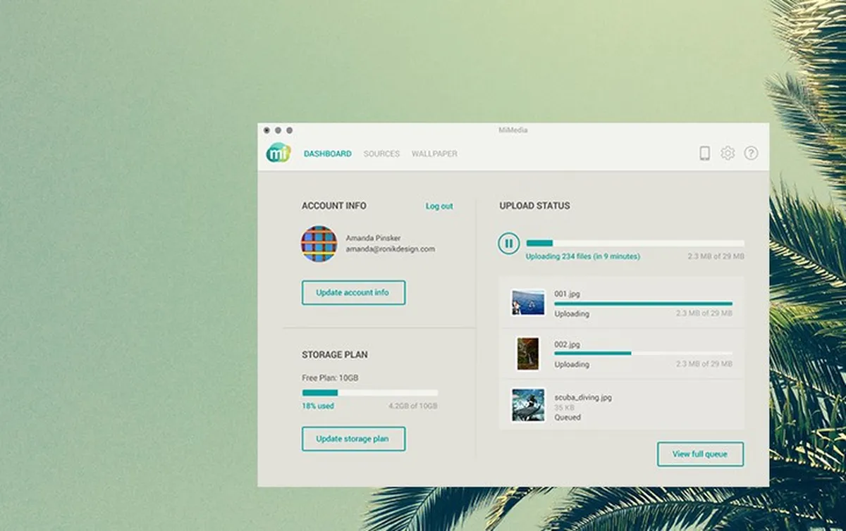
Task: Click the Storage Plan heading
Action: tap(335, 355)
